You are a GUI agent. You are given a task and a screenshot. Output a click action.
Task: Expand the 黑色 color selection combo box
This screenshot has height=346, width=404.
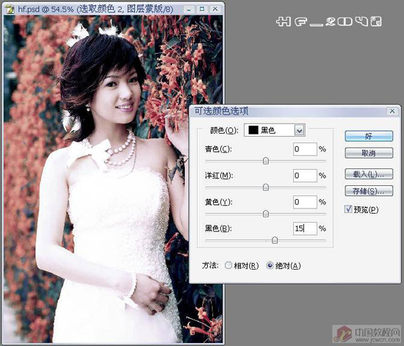pyautogui.click(x=275, y=130)
